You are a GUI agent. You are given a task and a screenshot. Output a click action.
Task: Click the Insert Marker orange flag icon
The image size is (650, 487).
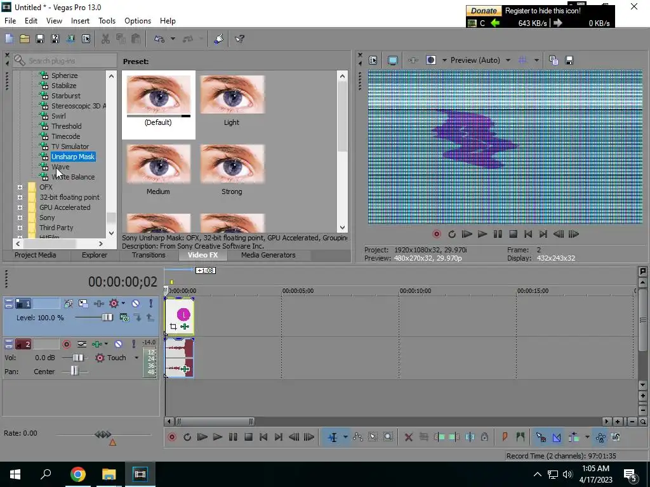(505, 438)
